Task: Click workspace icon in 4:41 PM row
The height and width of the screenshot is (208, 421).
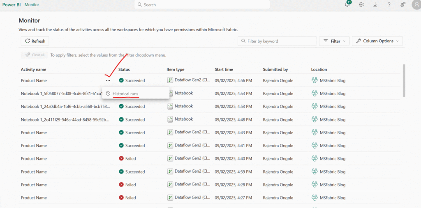Action: tap(315, 146)
